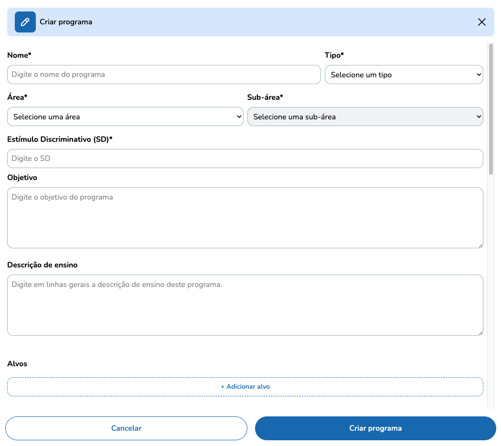Click the Alvos section heading
The image size is (501, 446).
[17, 364]
